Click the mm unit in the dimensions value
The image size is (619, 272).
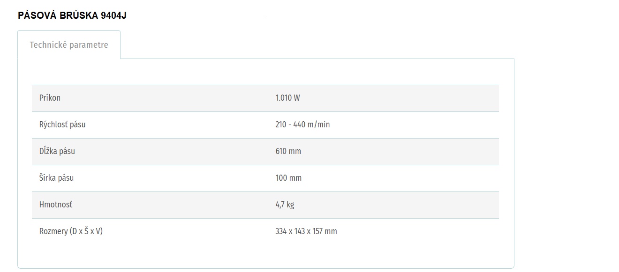(x=331, y=231)
